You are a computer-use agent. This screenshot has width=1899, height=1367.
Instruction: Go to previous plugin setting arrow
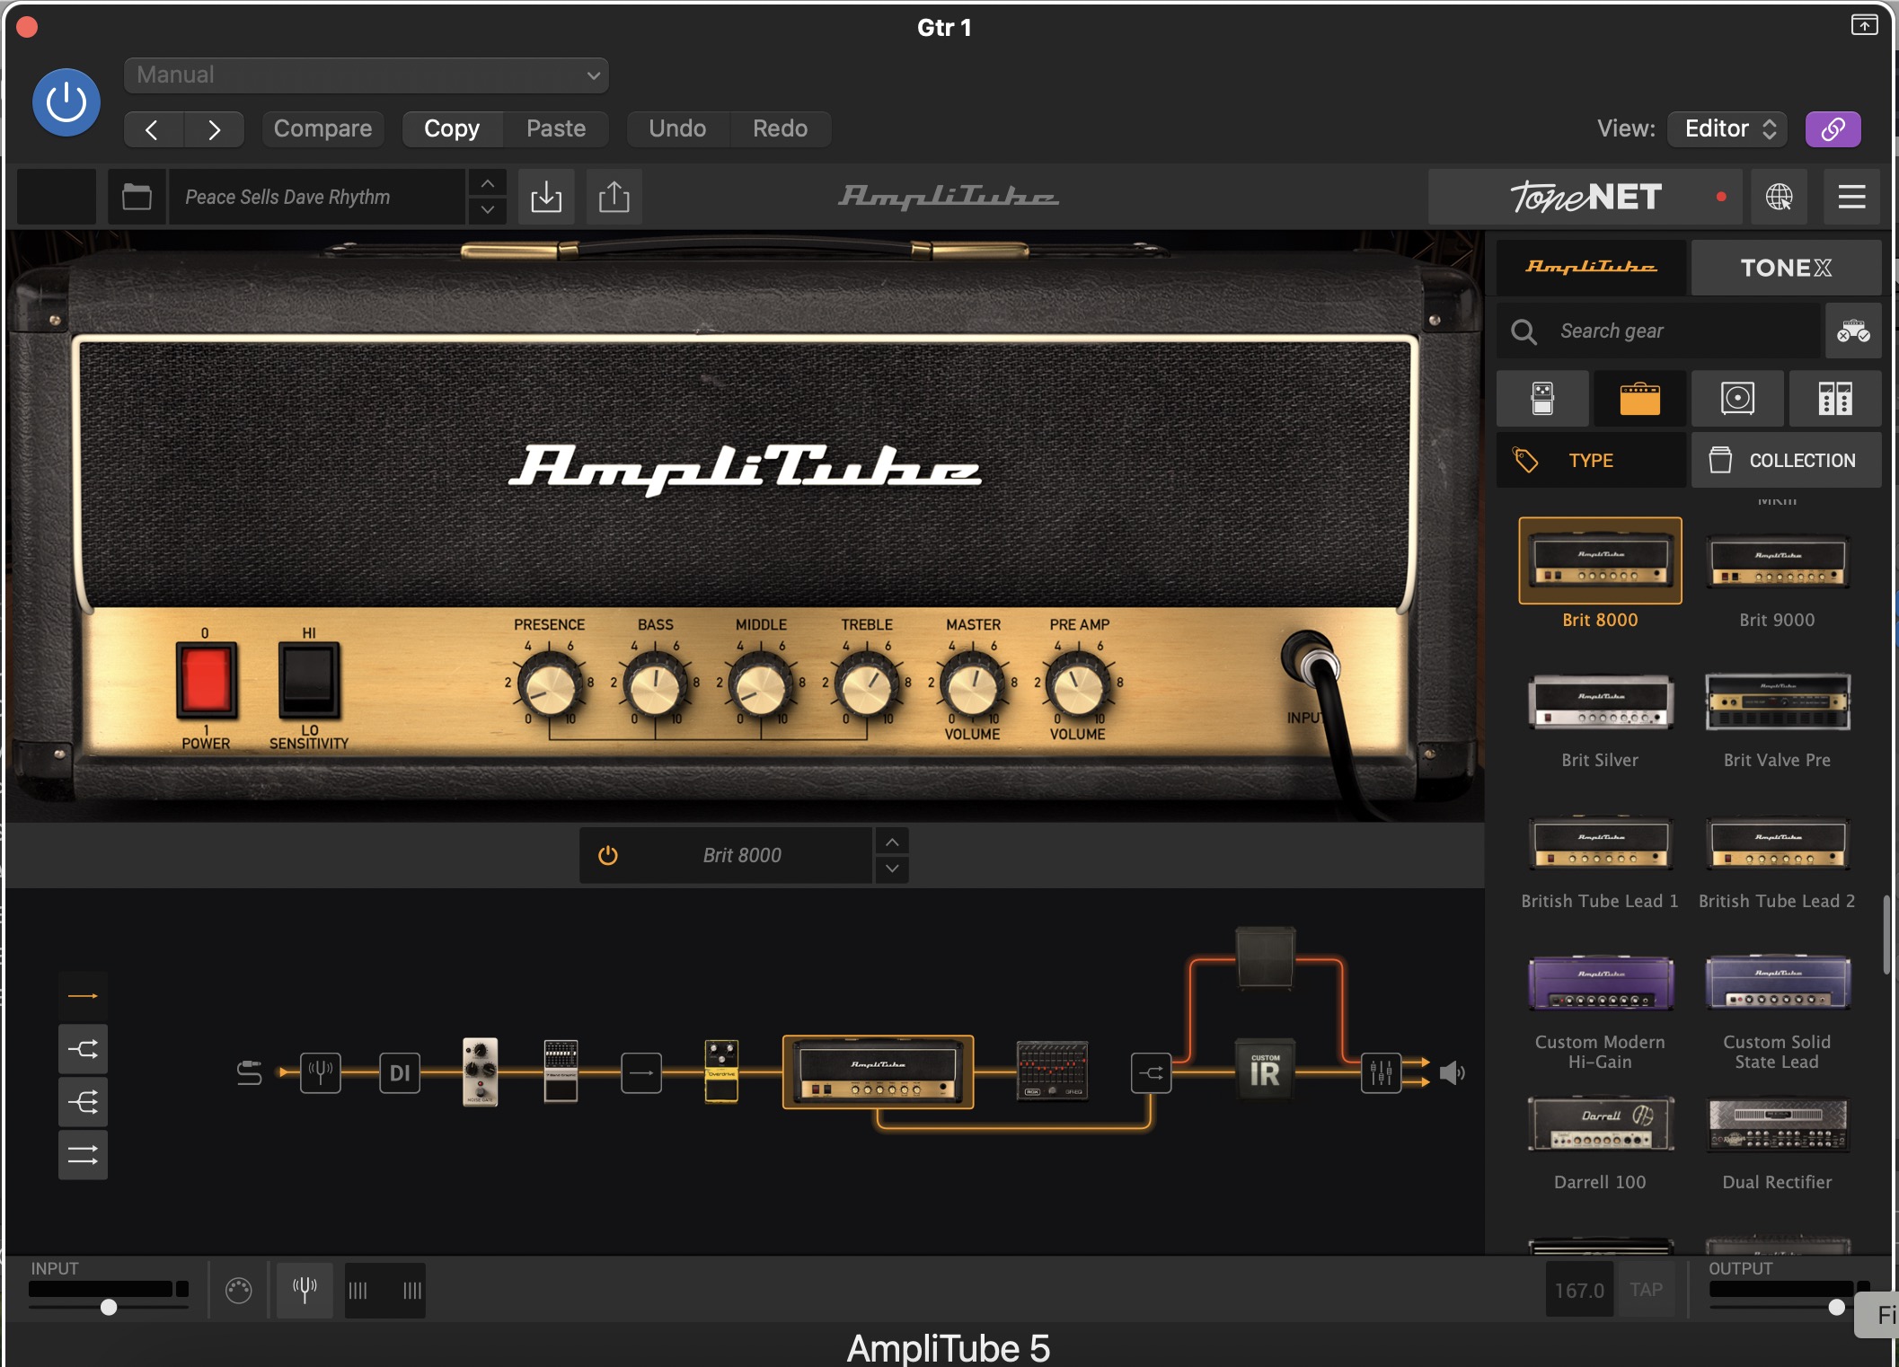pyautogui.click(x=153, y=129)
